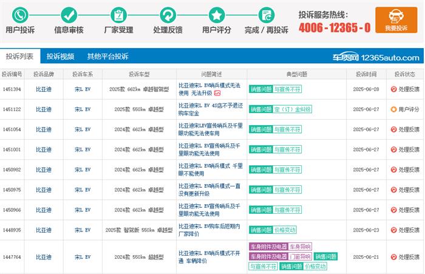
Task: Click the 投诉编号 column header
Action: click(12, 74)
